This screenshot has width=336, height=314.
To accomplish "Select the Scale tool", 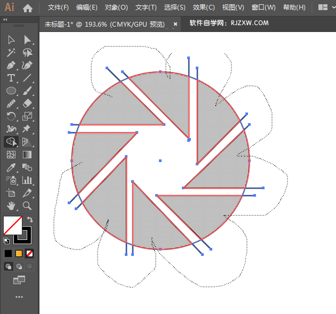I will pos(27,116).
